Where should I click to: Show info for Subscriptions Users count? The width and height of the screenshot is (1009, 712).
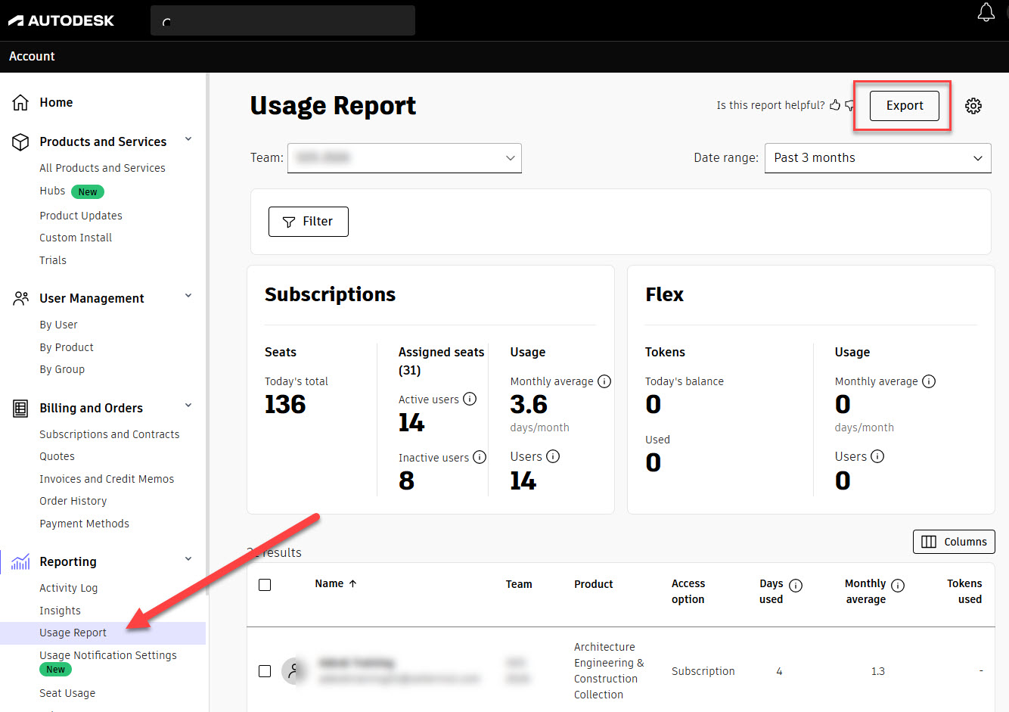pos(553,456)
